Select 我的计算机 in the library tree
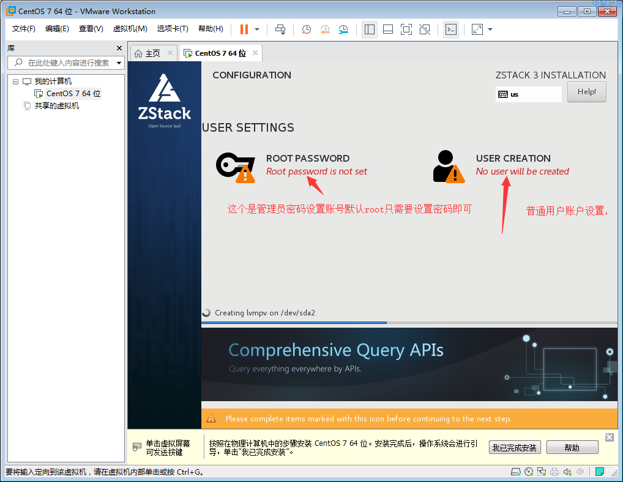 pyautogui.click(x=53, y=81)
